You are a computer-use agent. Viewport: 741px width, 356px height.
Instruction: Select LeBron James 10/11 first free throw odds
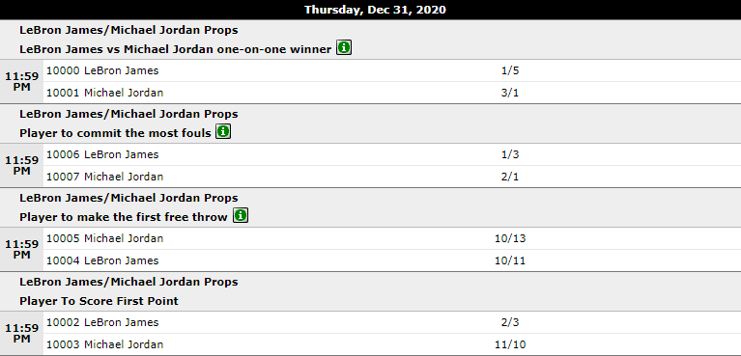point(510,260)
